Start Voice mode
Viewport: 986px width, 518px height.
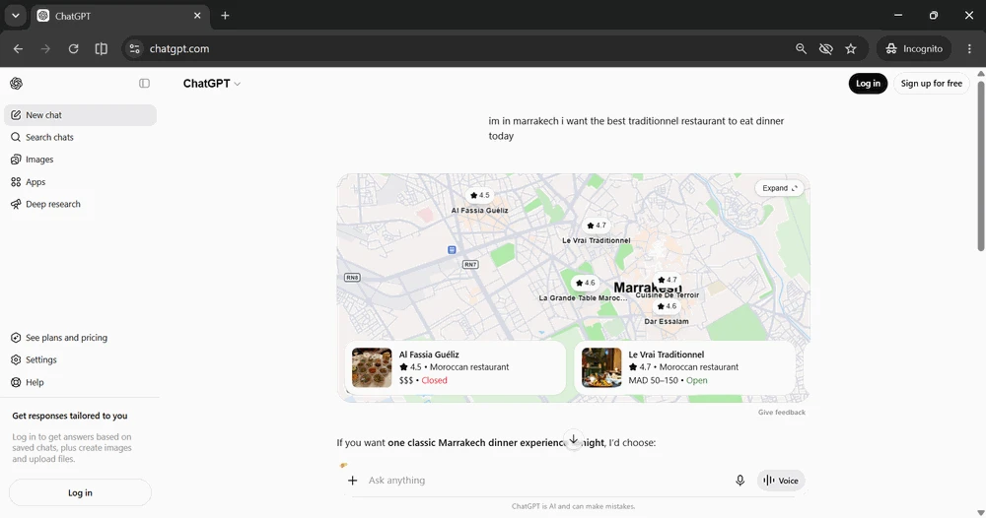[x=781, y=481]
